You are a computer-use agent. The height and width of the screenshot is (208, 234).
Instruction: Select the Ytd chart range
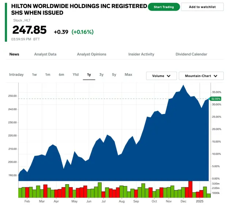click(x=75, y=75)
